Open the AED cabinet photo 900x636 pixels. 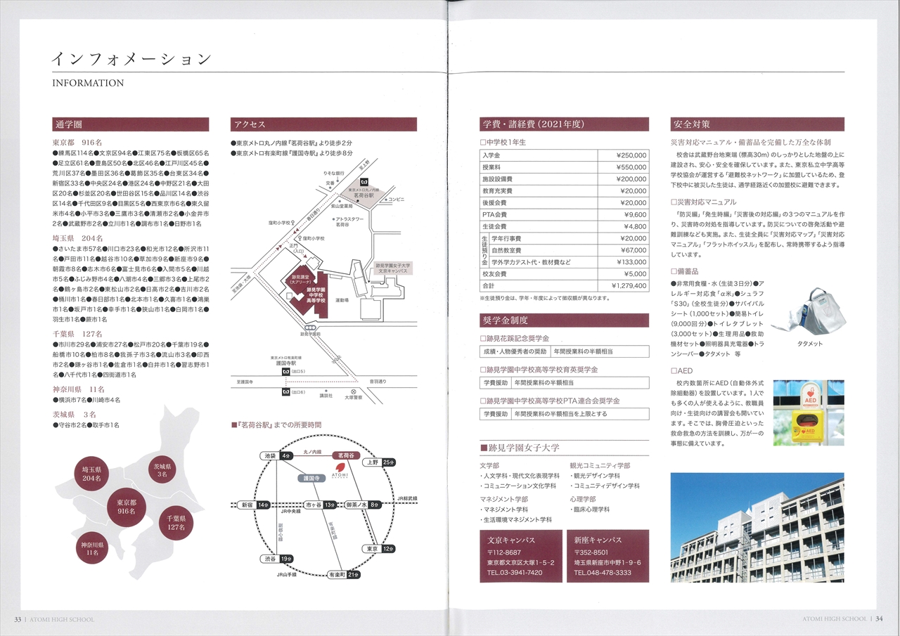coord(809,413)
